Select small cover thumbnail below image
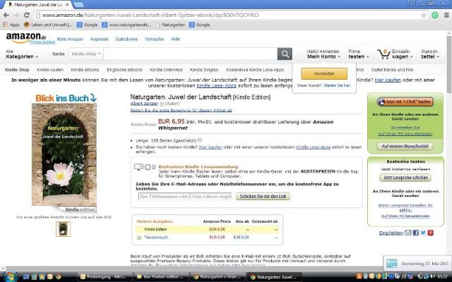Image resolution: width=452 pixels, height=282 pixels. click(63, 229)
